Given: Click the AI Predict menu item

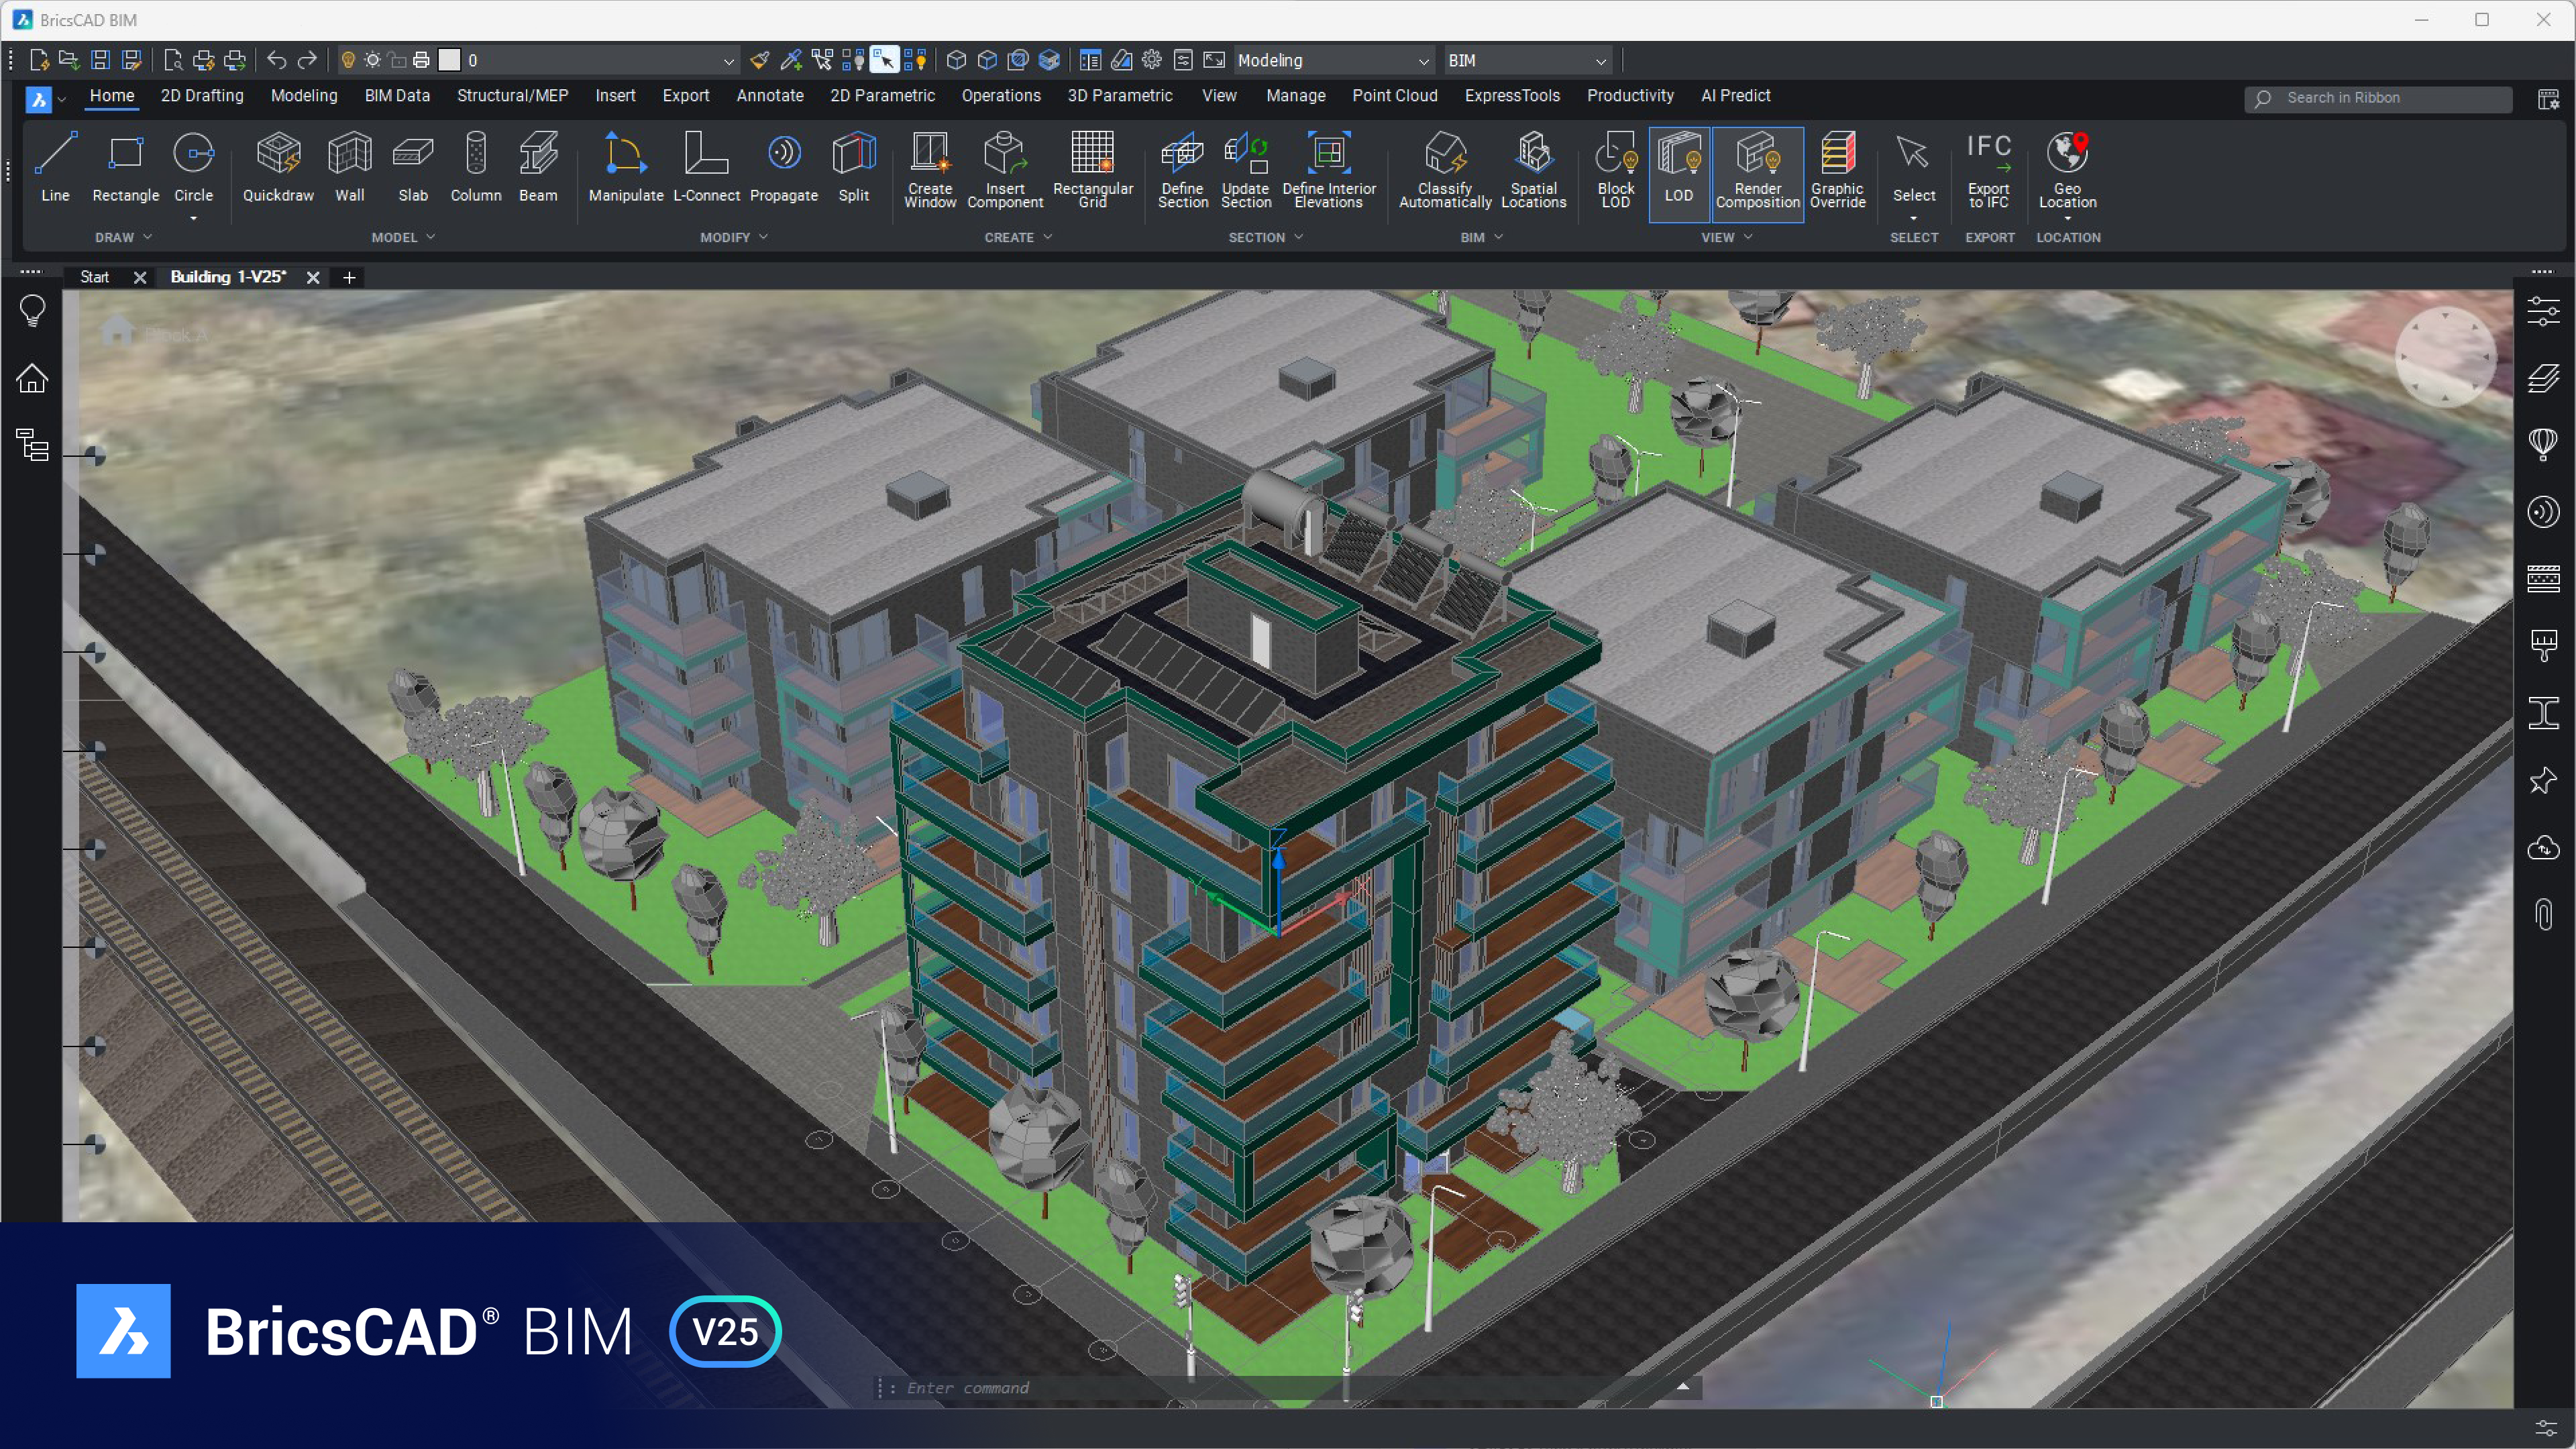Looking at the screenshot, I should point(1734,95).
